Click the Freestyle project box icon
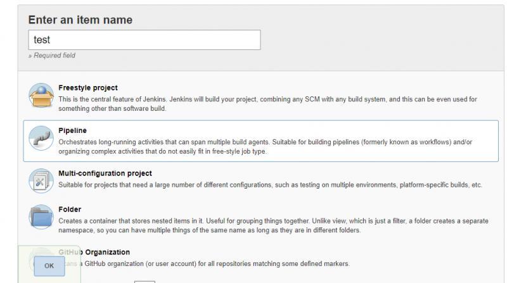The width and height of the screenshot is (507, 283). click(41, 96)
